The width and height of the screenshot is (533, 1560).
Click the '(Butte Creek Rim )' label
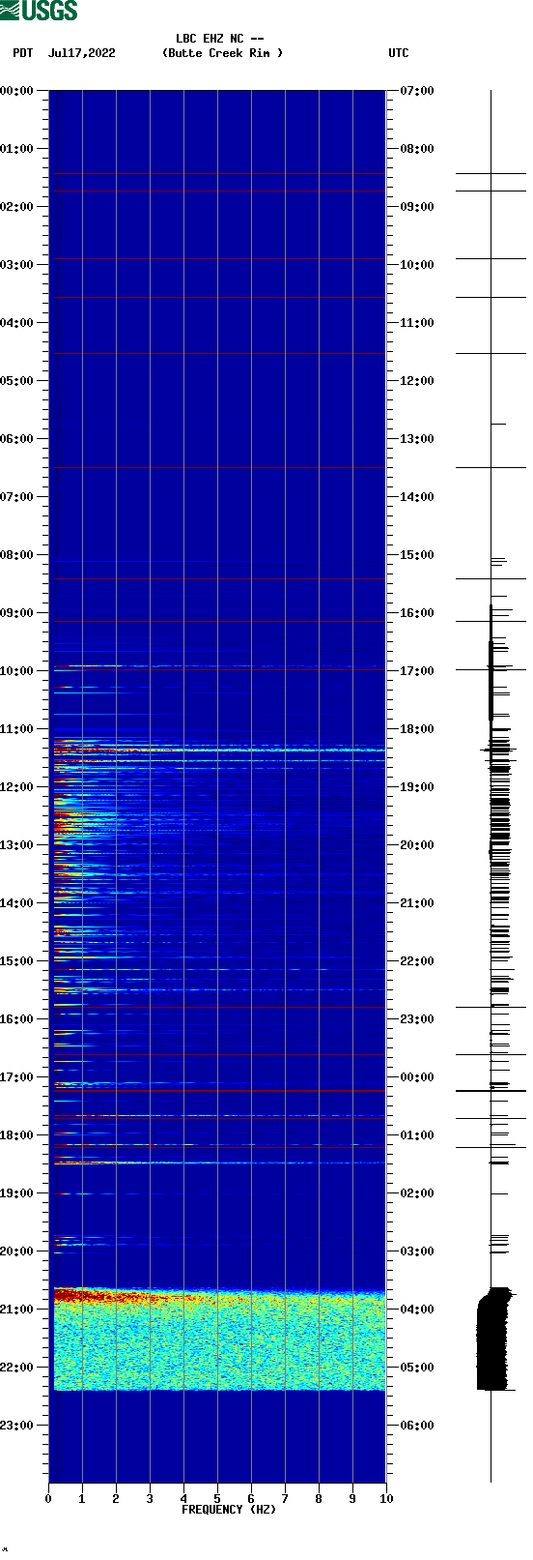(x=223, y=53)
